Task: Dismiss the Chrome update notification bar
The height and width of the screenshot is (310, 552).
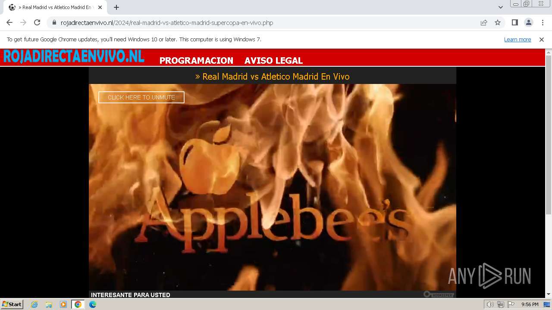Action: click(542, 40)
